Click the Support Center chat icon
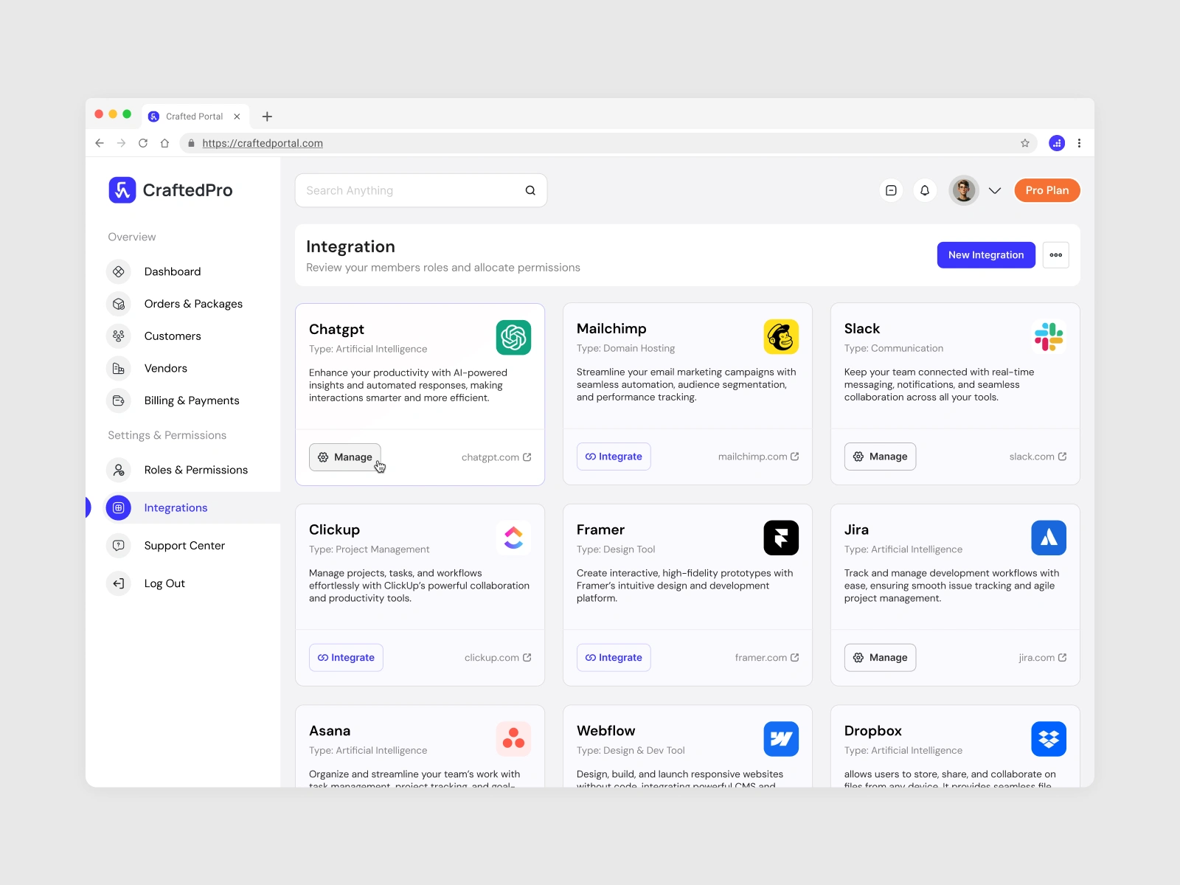 118,546
